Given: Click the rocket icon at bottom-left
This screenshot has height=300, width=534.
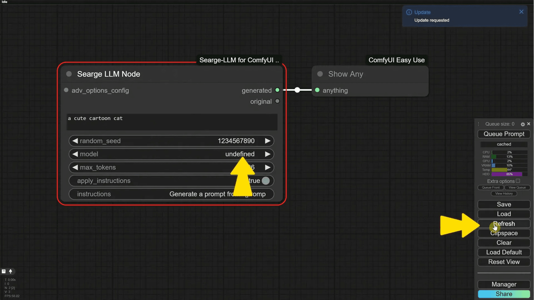Looking at the screenshot, I should 11,271.
